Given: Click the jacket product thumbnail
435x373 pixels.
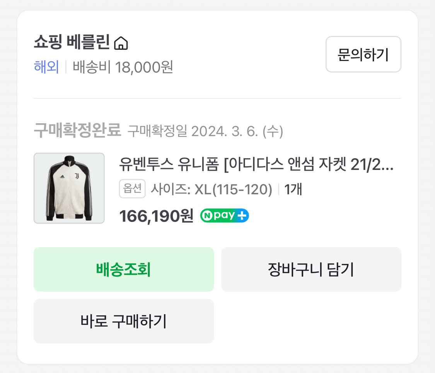Looking at the screenshot, I should click(69, 188).
